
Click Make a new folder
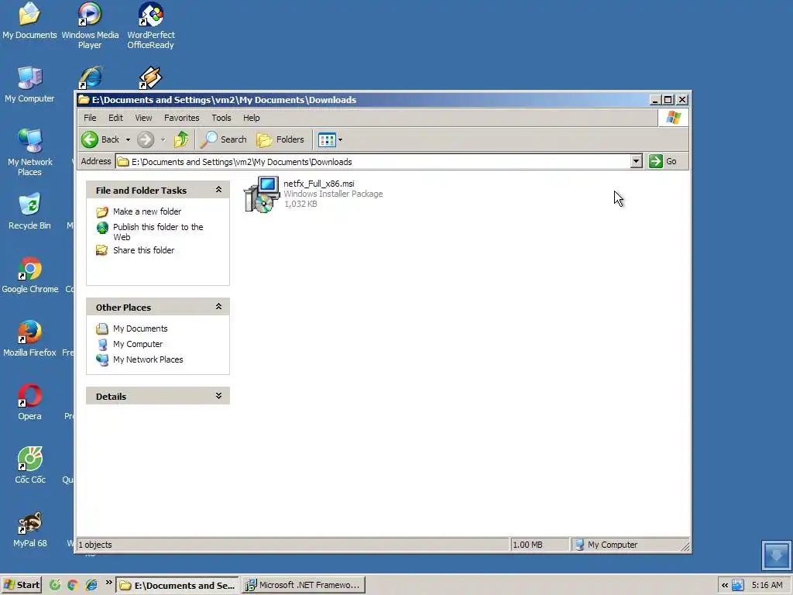pyautogui.click(x=146, y=212)
